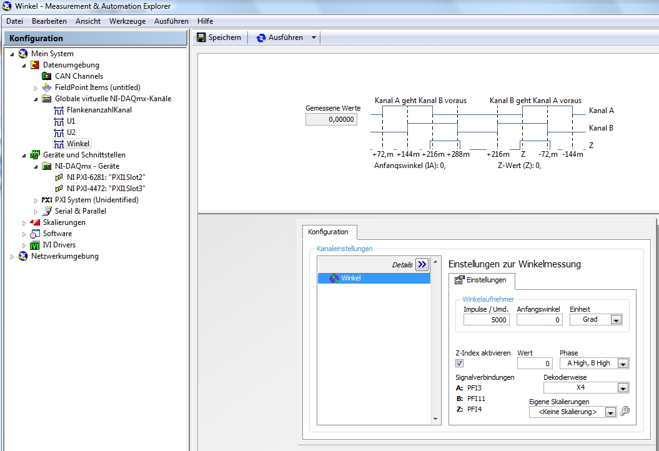Click the wrench icon beside Eigene Skalierungen
Viewport: 659px width, 451px height.
tap(625, 411)
